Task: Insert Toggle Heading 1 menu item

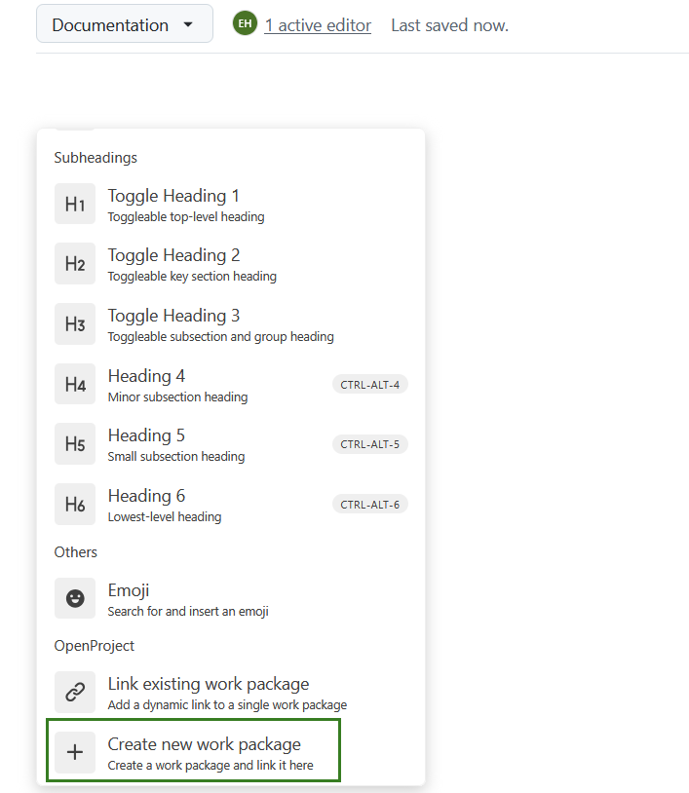Action: coord(231,204)
